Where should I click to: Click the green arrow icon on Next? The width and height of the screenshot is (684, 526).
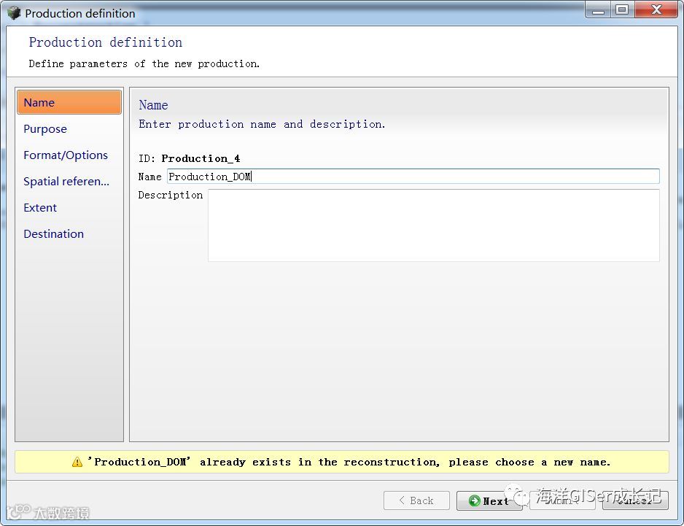tap(474, 500)
